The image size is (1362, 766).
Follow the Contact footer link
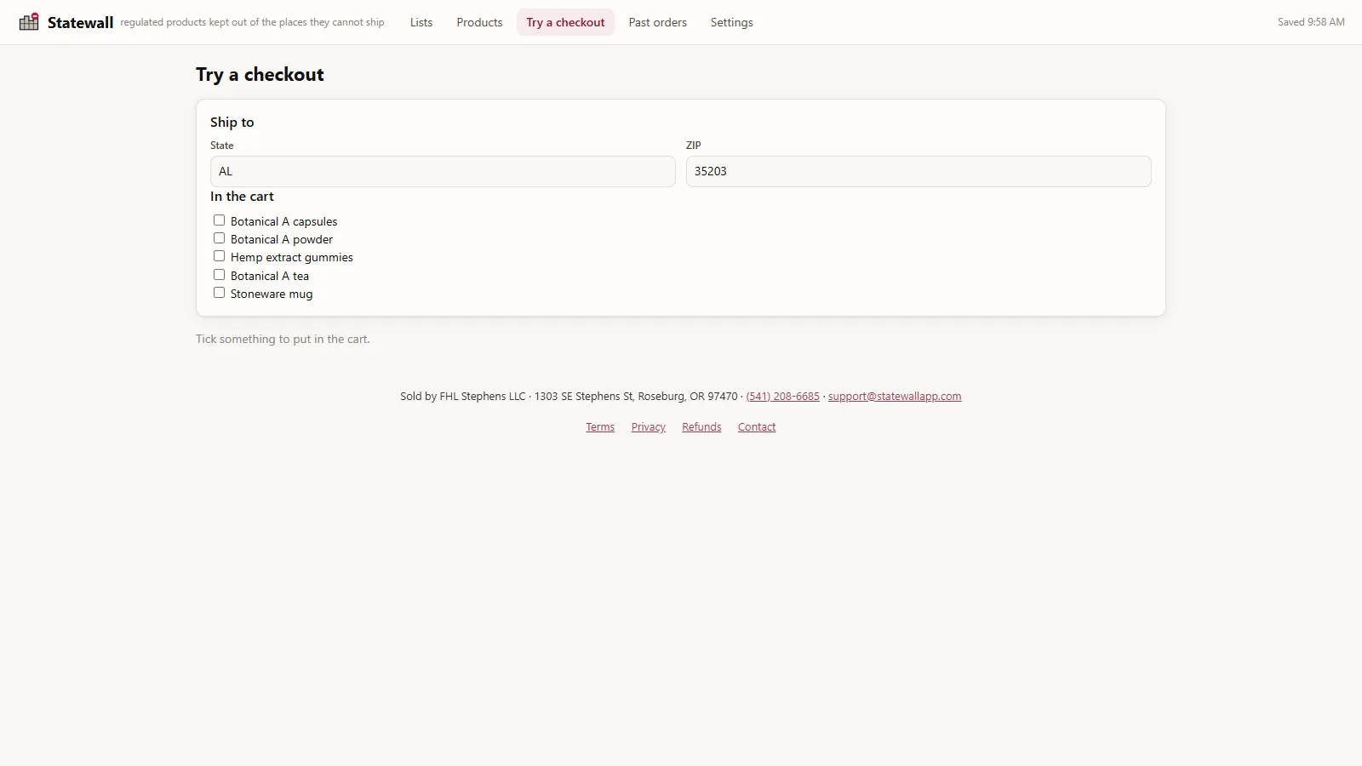(x=757, y=427)
